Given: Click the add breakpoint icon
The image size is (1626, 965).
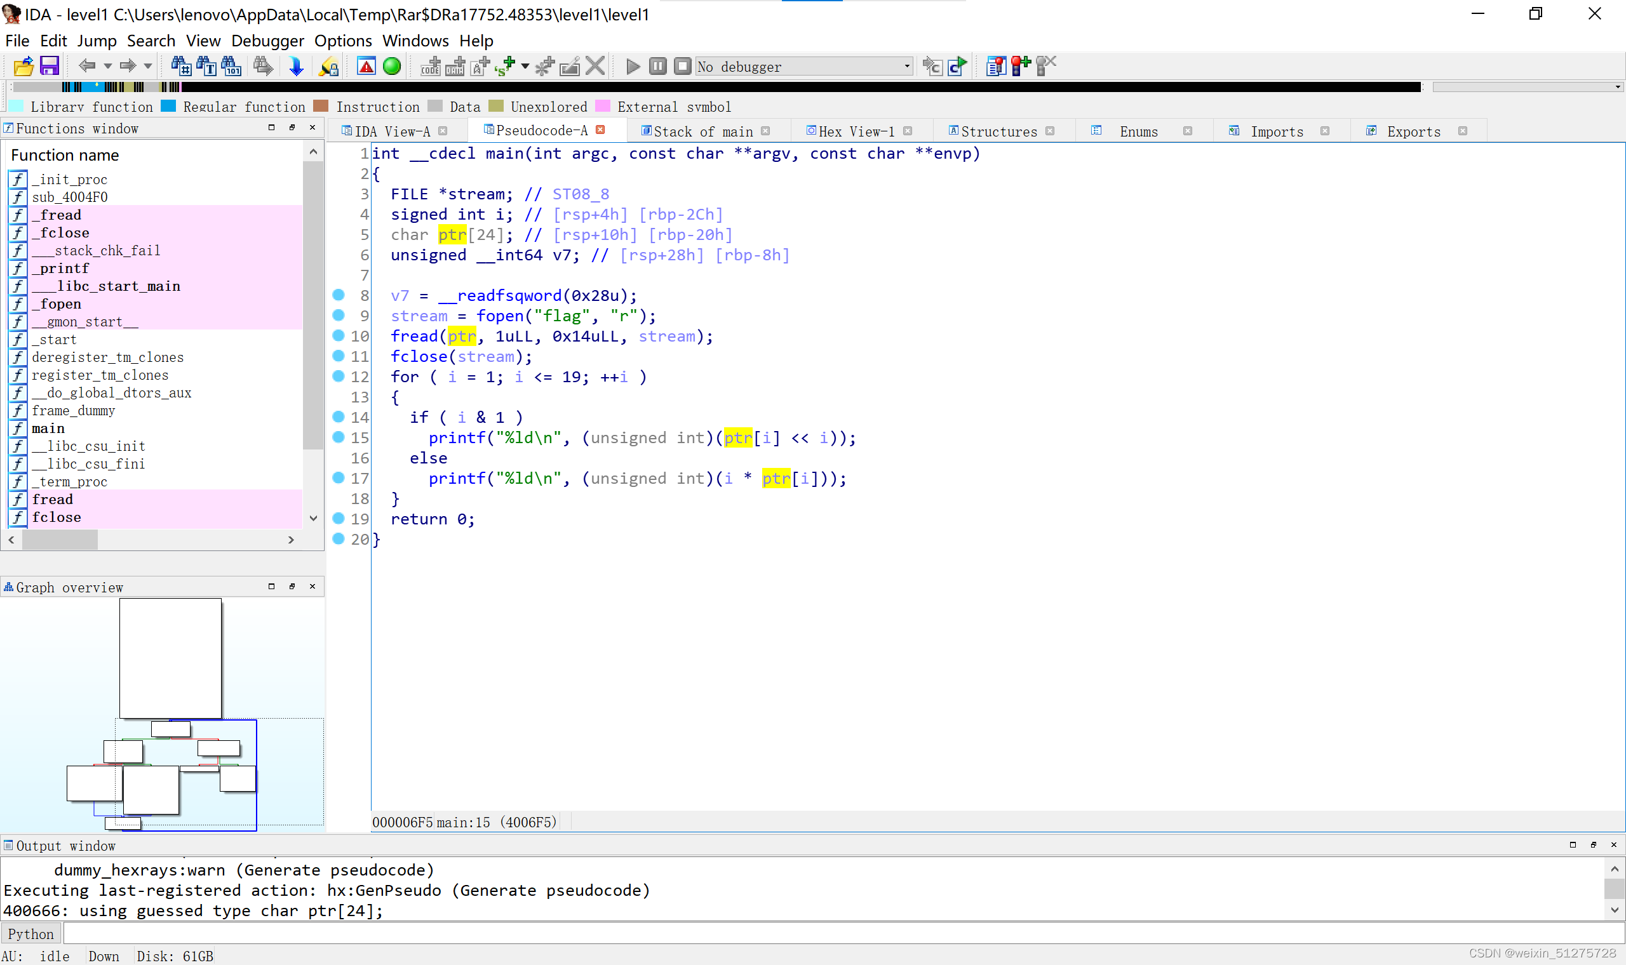Looking at the screenshot, I should pos(1021,66).
